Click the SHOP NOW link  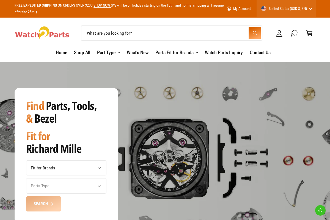102,5
